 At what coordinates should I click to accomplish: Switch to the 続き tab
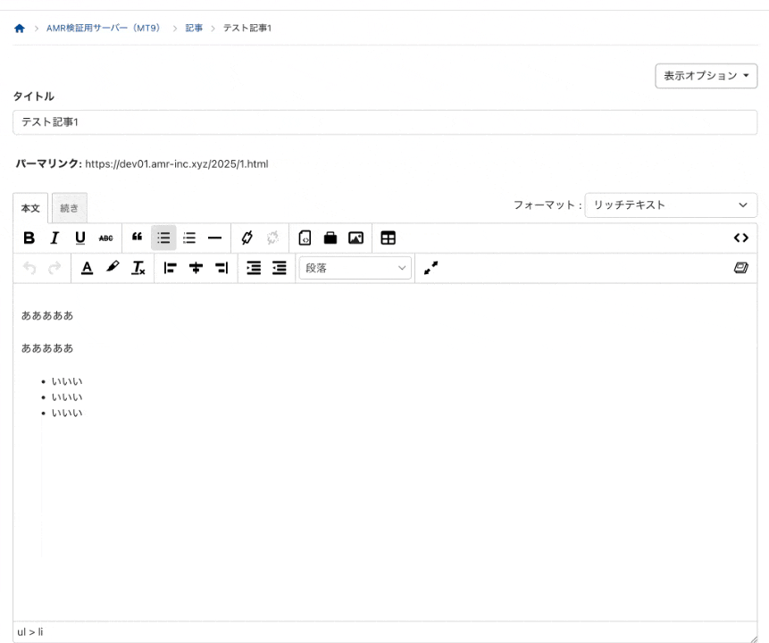pyautogui.click(x=69, y=207)
